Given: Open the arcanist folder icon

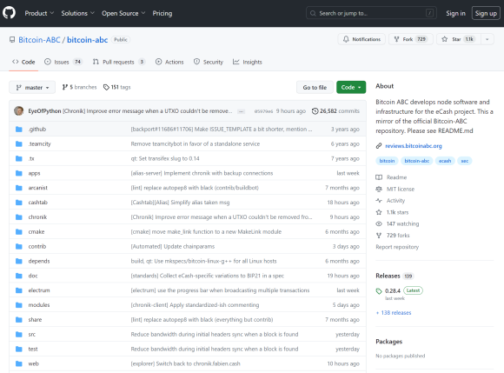Looking at the screenshot, I should point(19,188).
